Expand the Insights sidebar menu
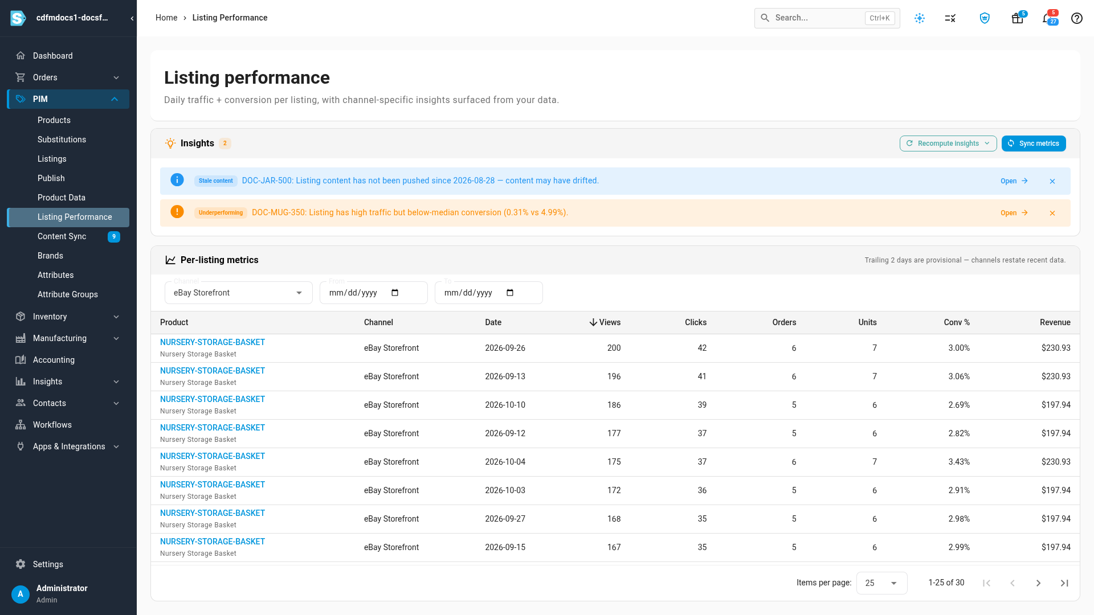The height and width of the screenshot is (615, 1094). pyautogui.click(x=68, y=382)
